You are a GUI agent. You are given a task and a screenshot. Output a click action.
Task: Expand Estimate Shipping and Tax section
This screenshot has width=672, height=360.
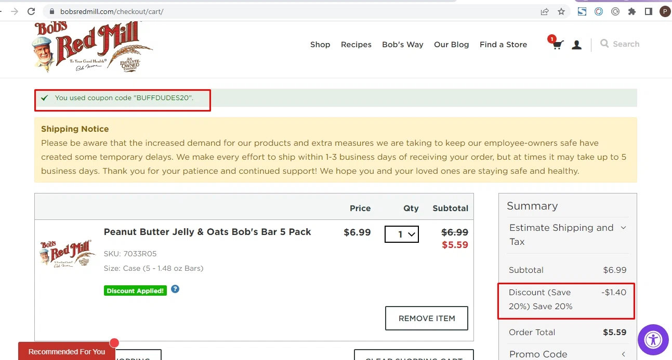(x=568, y=234)
